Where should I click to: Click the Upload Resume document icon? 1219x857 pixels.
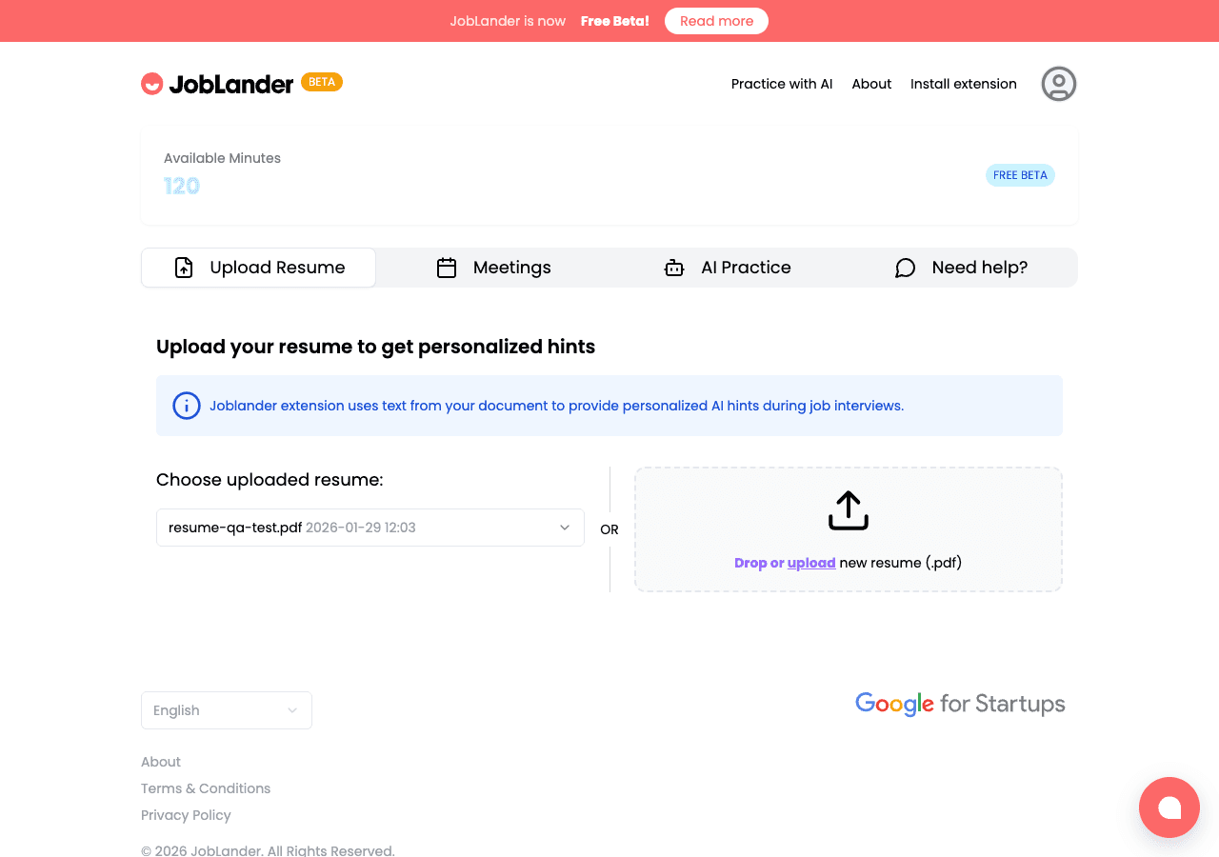(x=184, y=268)
